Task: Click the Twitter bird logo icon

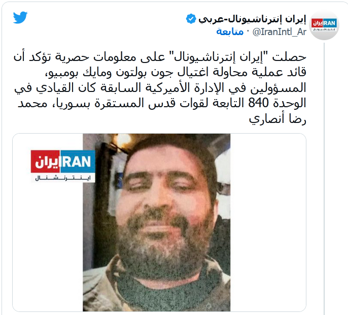Action: (x=20, y=17)
